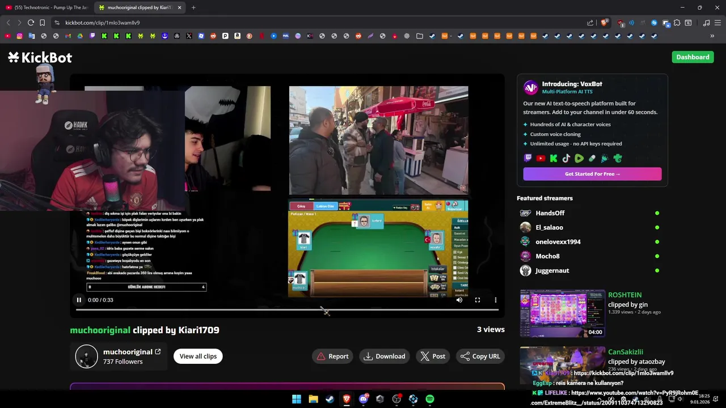Open a new browser tab

click(193, 7)
